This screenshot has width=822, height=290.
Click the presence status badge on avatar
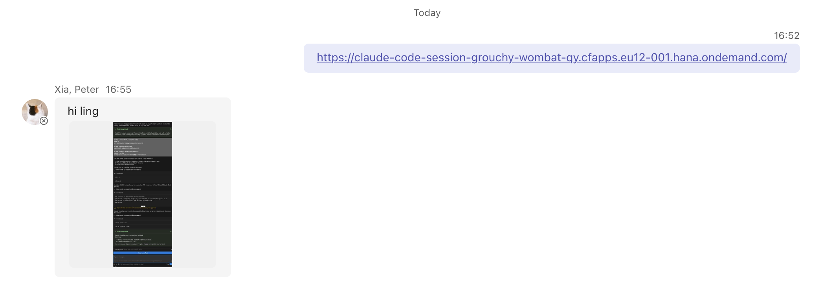44,121
